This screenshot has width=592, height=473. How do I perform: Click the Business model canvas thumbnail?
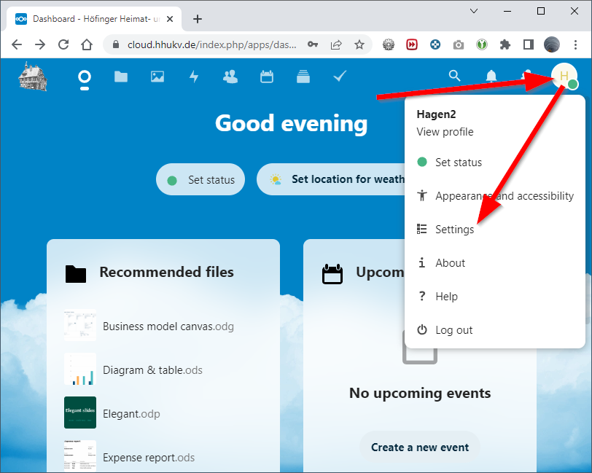(x=80, y=325)
